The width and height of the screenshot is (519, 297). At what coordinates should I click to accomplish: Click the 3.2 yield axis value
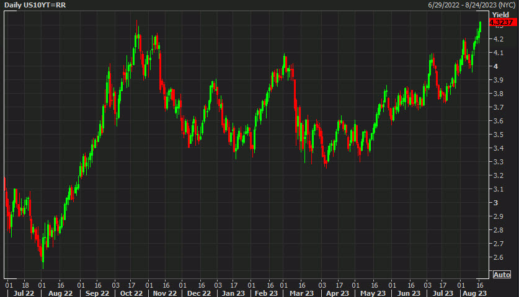pyautogui.click(x=498, y=175)
